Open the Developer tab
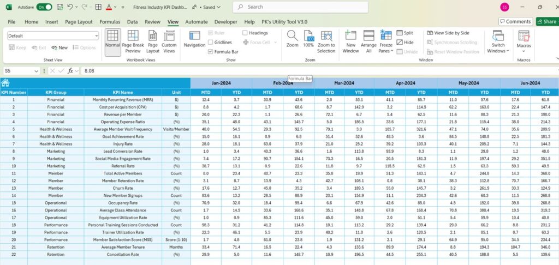The width and height of the screenshot is (559, 265). (225, 22)
